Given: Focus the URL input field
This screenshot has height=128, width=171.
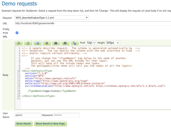Looking at the screenshot, I should pyautogui.click(x=93, y=24).
